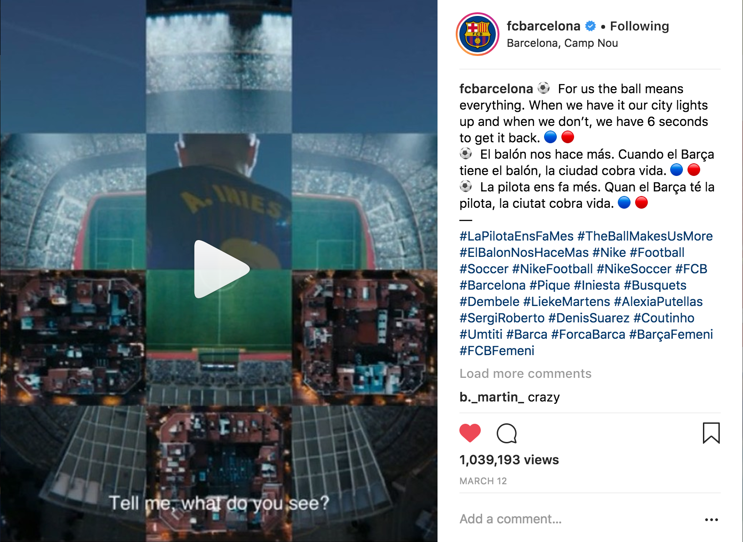Unlike the post with the red heart
This screenshot has width=743, height=542.
click(470, 433)
